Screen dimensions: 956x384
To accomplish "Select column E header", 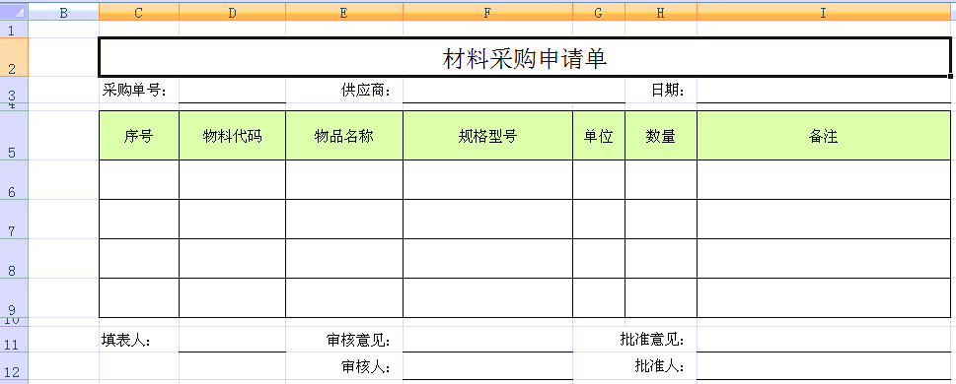I will 344,12.
